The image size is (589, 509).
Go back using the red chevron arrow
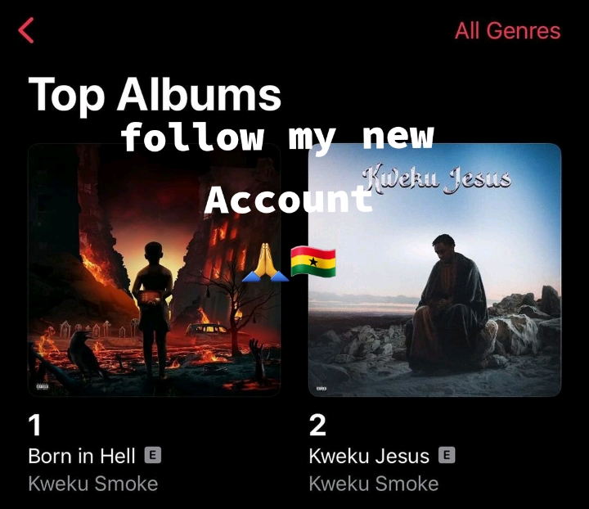[26, 30]
